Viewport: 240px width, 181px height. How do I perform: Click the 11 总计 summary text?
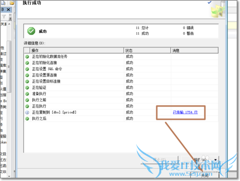pyautogui.click(x=142, y=28)
